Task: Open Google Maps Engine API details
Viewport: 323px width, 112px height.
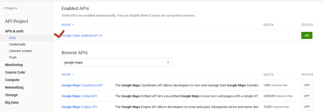Action: pos(79,107)
